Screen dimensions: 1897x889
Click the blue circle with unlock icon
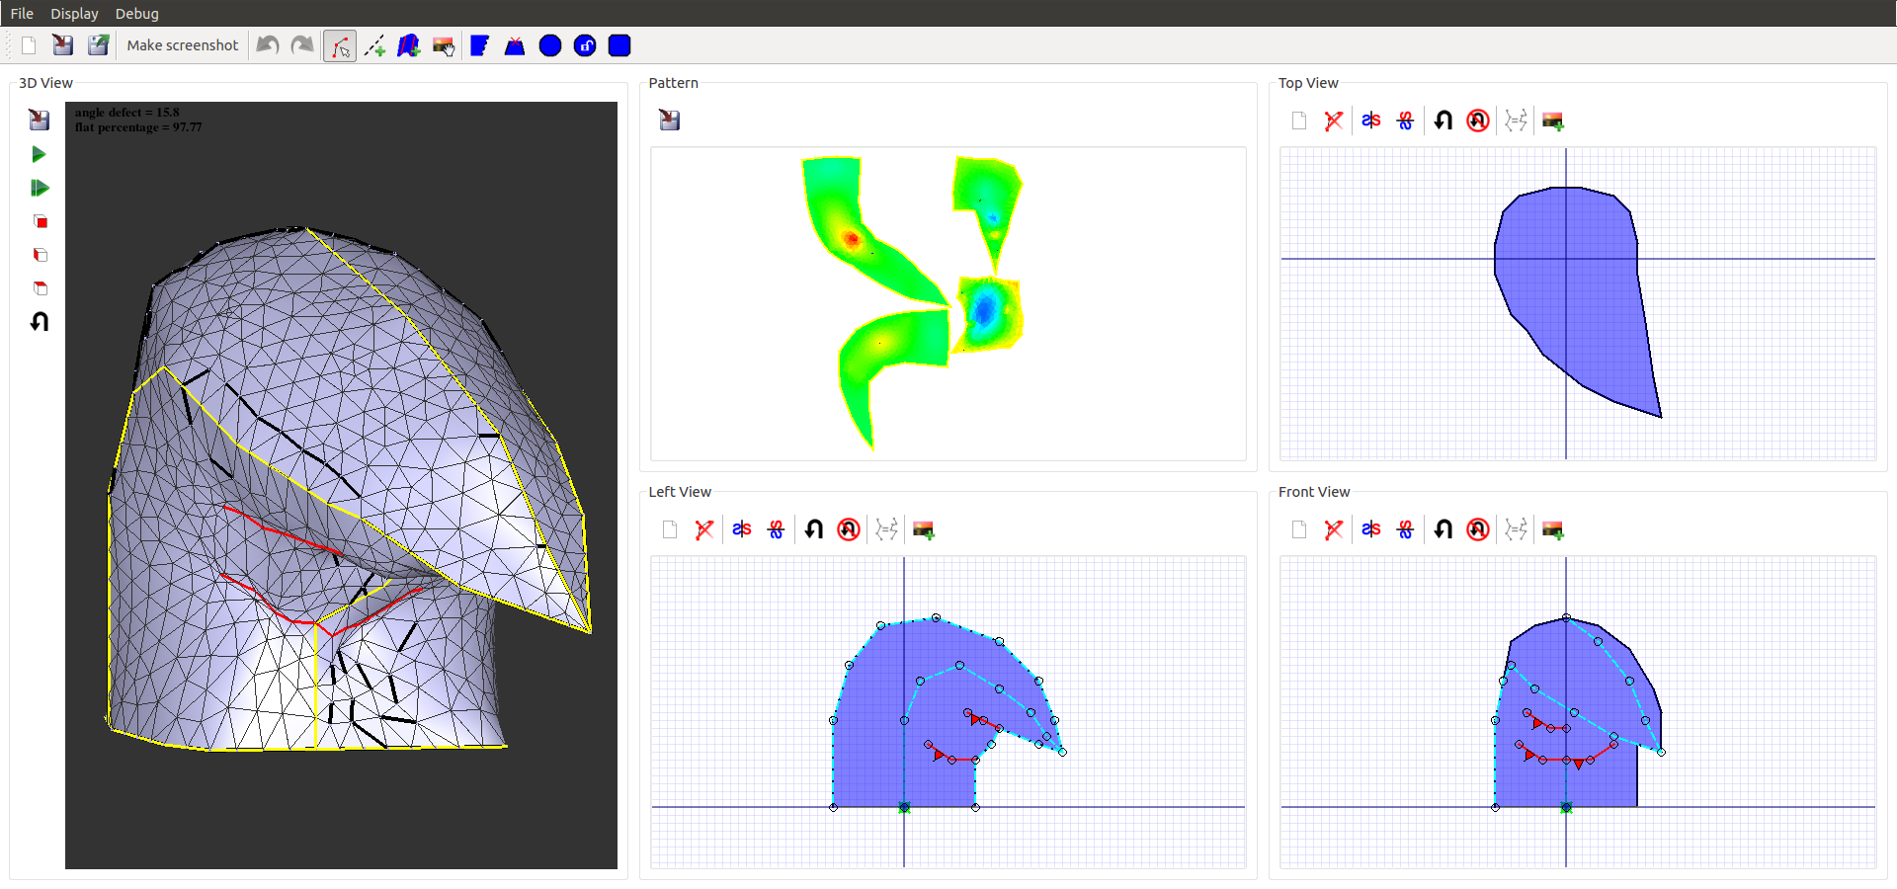[585, 45]
